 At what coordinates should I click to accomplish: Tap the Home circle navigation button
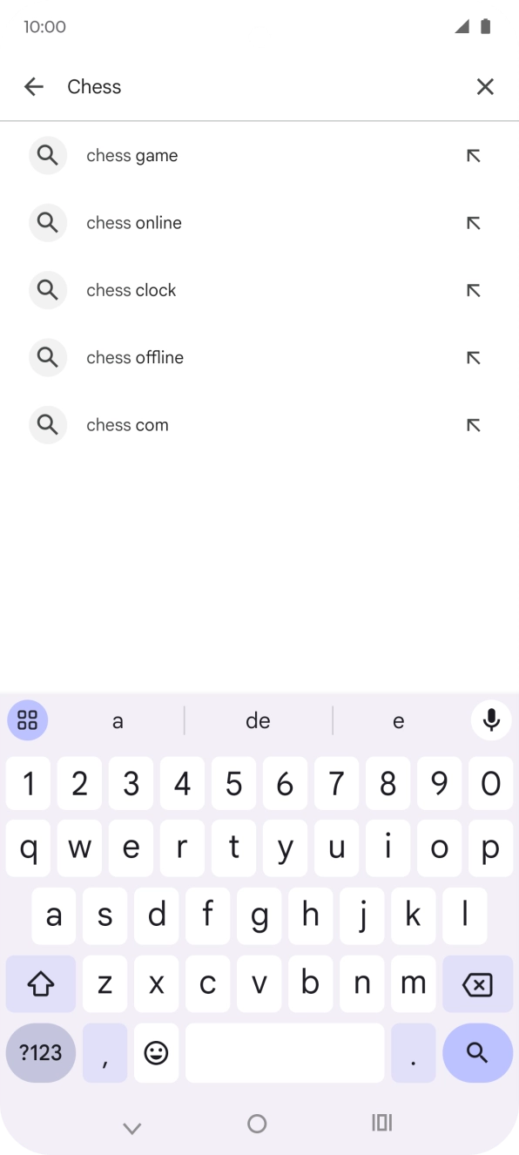click(x=256, y=1124)
